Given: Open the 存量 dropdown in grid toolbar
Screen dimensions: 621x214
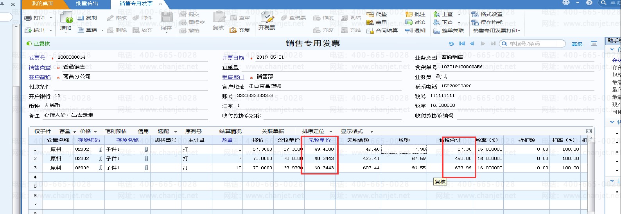Looking at the screenshot, I should tap(75, 132).
